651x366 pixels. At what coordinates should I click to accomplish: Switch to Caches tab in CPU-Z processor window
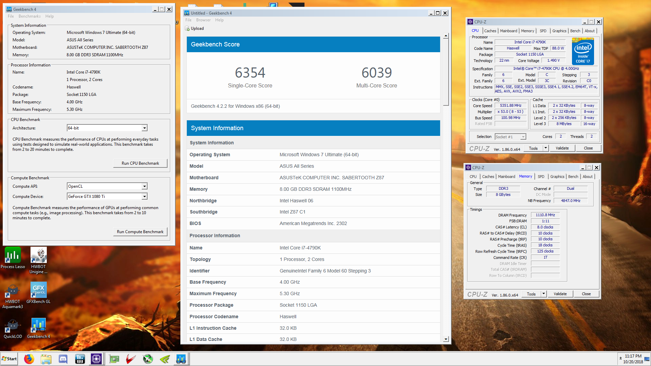(490, 31)
